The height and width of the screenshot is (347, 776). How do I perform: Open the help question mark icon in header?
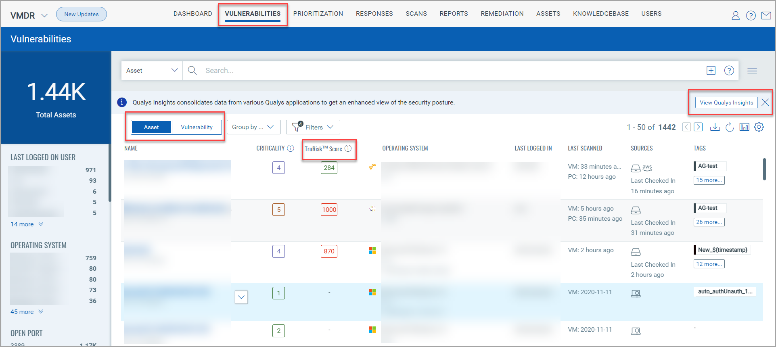[751, 15]
